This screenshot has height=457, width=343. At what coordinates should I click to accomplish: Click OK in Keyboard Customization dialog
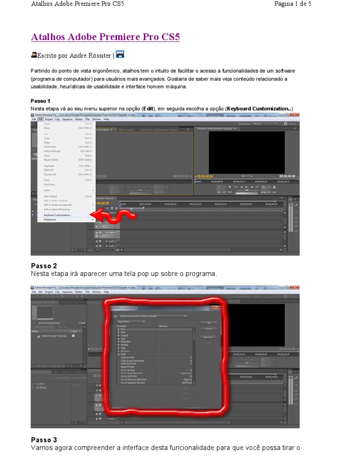[x=209, y=323]
